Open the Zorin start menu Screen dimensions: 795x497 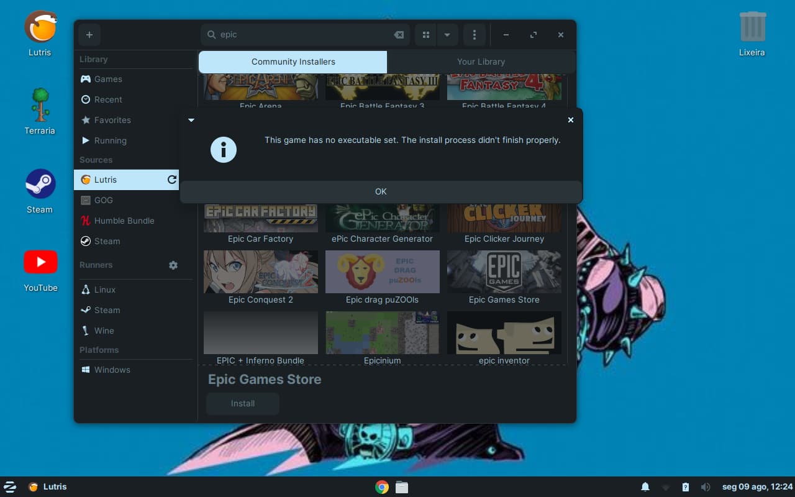click(x=10, y=487)
